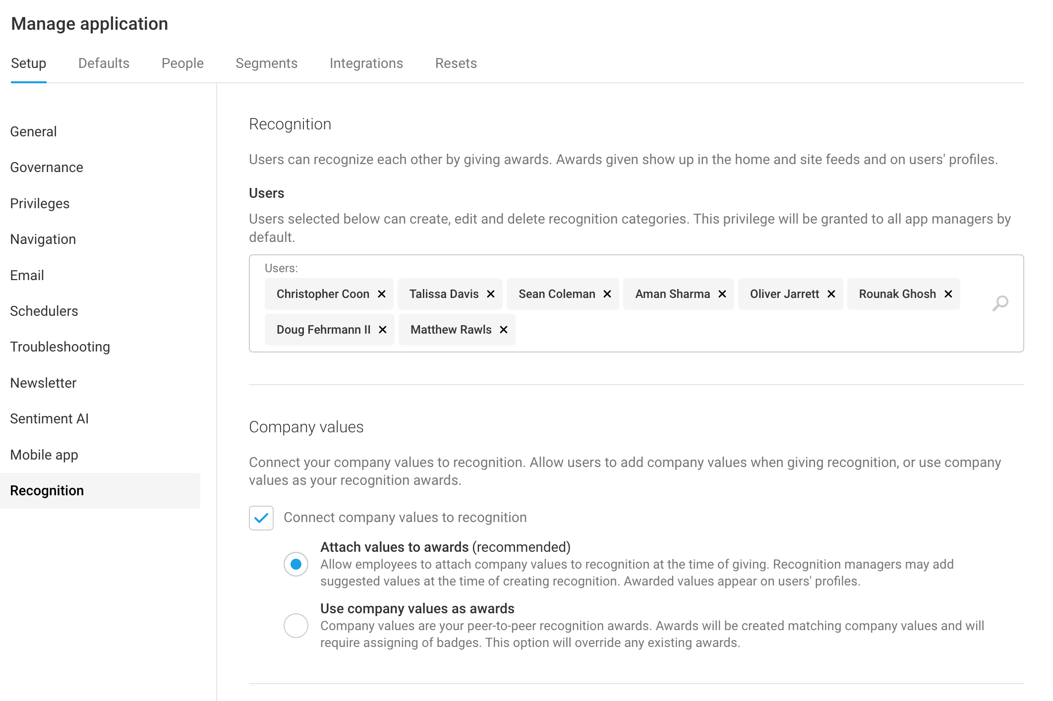The height and width of the screenshot is (701, 1053).
Task: Navigate to Mobile app settings
Action: (44, 455)
